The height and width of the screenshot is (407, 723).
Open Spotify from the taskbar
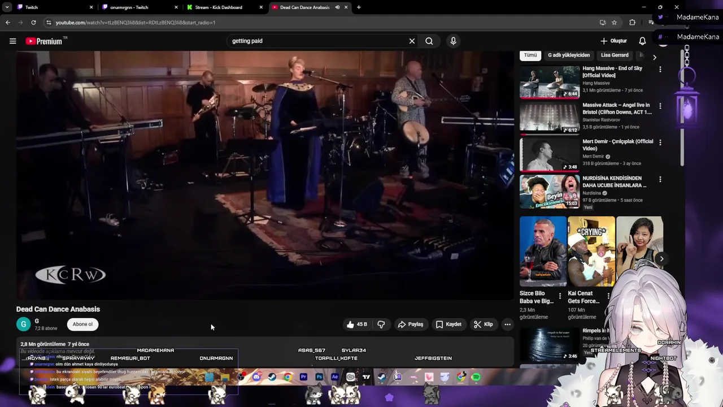tap(476, 377)
